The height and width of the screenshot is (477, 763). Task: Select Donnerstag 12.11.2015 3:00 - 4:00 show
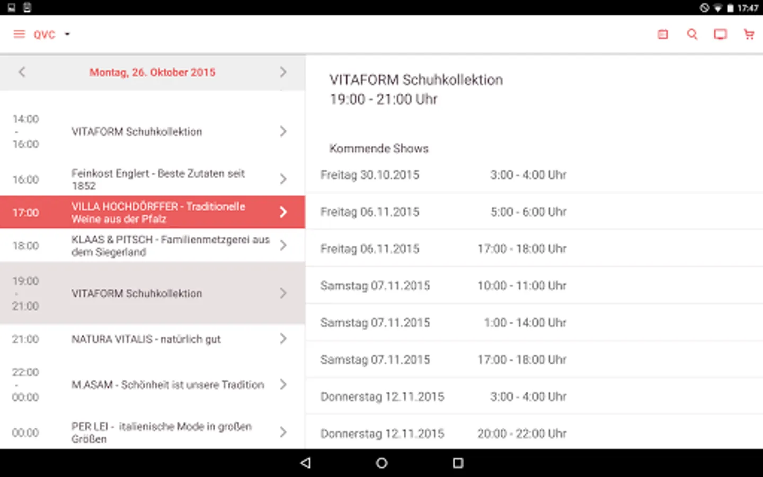pyautogui.click(x=534, y=397)
